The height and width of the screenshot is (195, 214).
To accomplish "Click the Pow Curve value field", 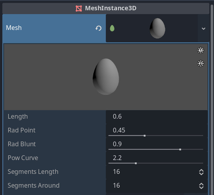I will pos(156,157).
